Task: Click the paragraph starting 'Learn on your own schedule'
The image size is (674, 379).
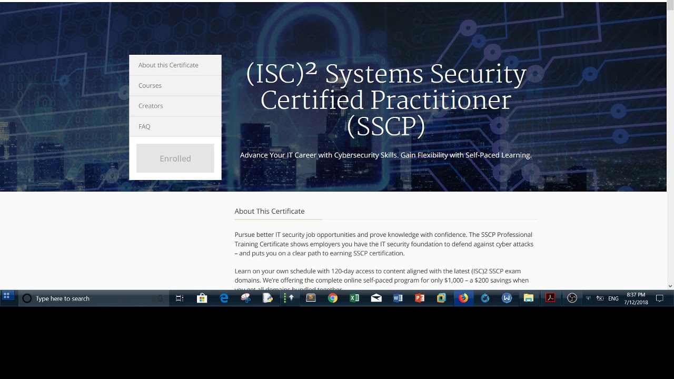Action: (382, 280)
